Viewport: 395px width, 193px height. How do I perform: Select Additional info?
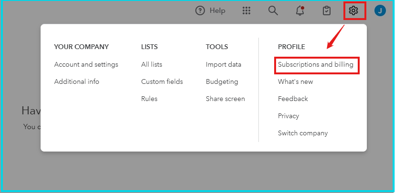[x=76, y=81]
